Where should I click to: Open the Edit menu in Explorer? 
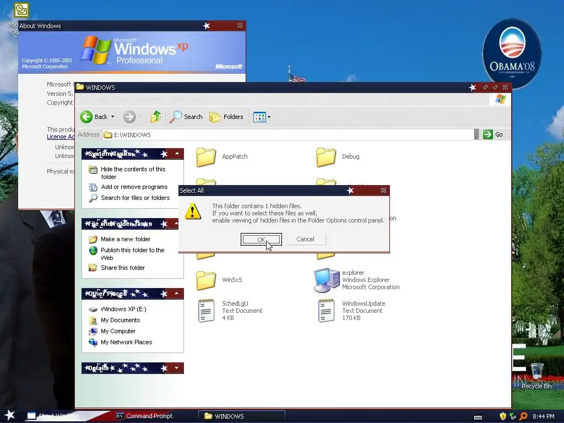[102, 99]
